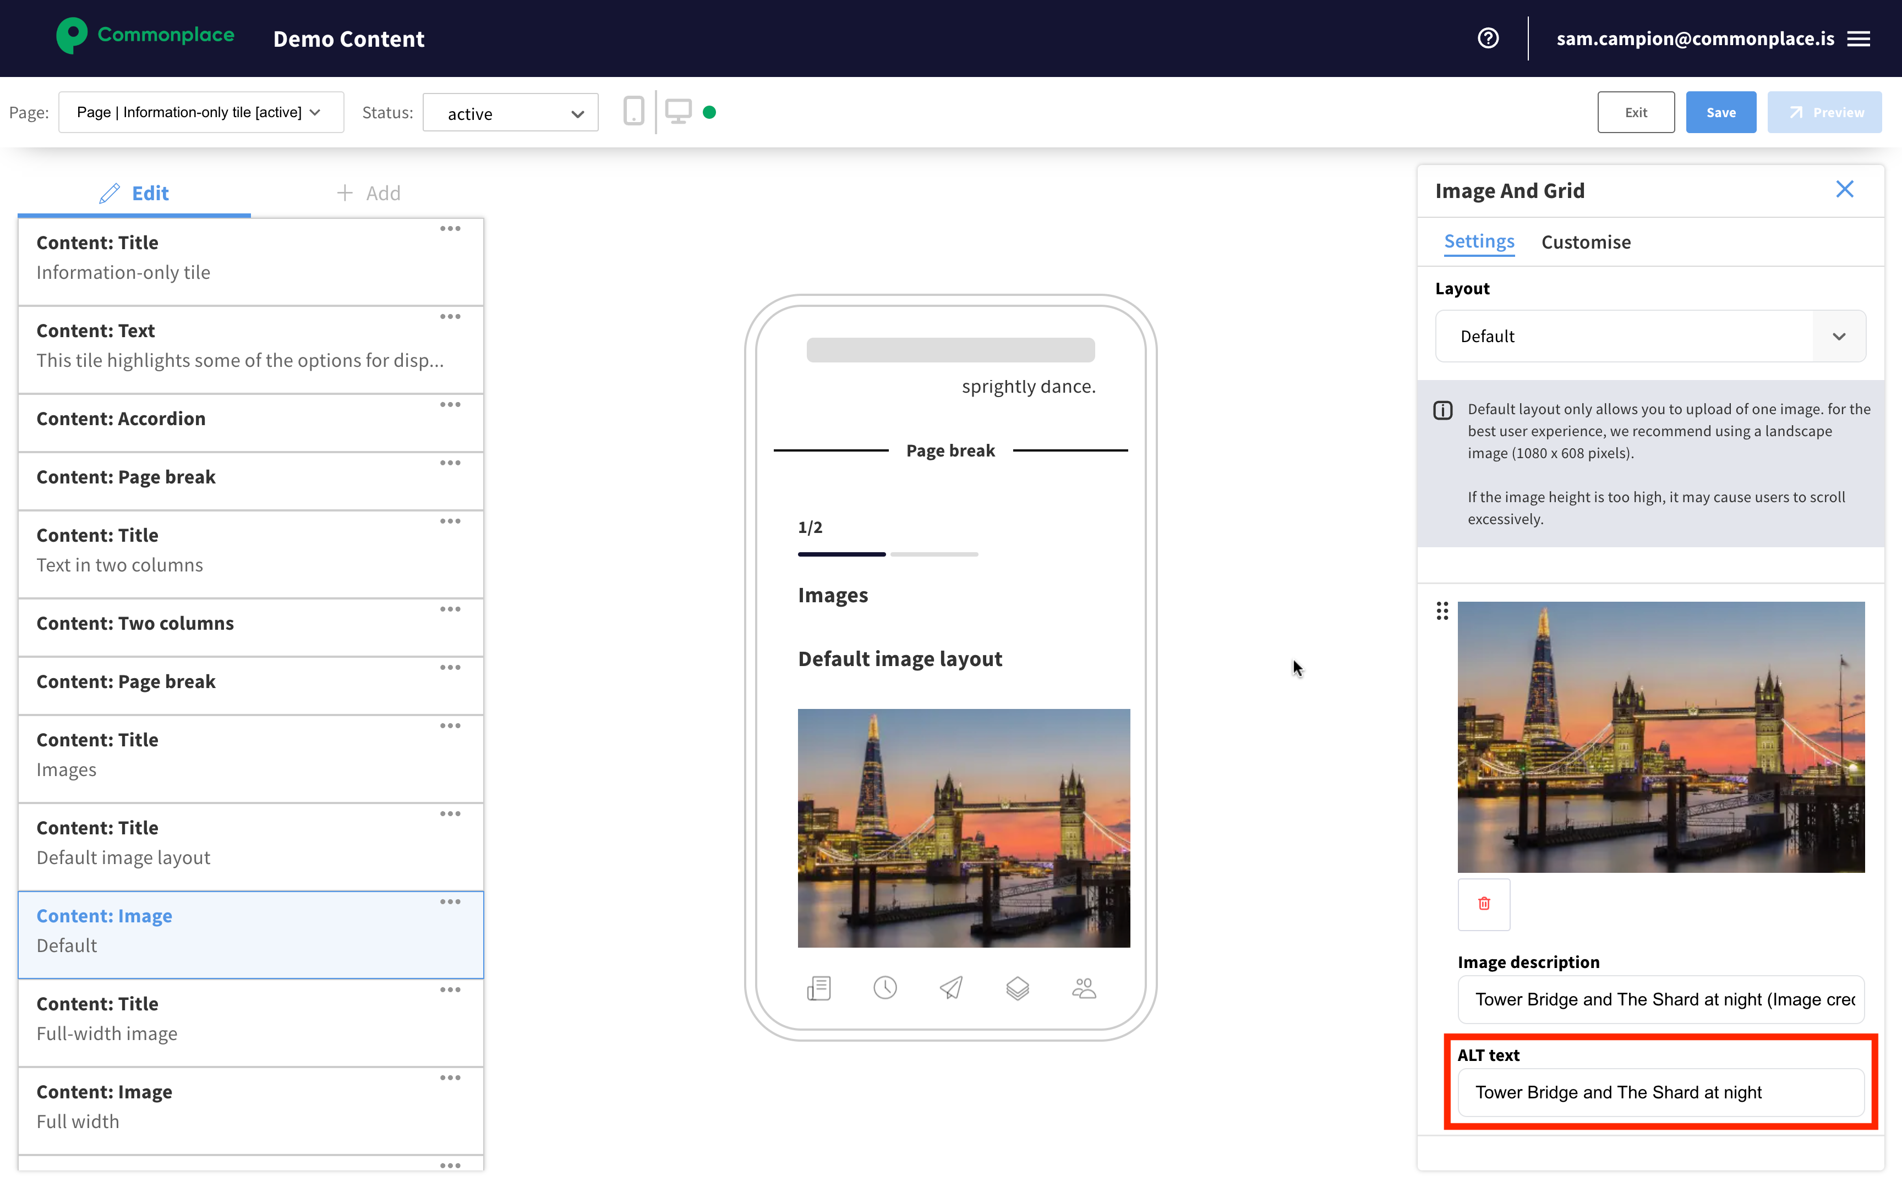
Task: Click the help question mark icon
Action: 1488,38
